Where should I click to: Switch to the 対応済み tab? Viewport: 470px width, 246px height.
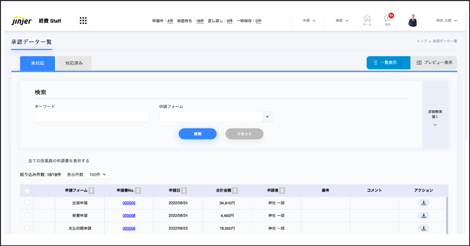74,63
